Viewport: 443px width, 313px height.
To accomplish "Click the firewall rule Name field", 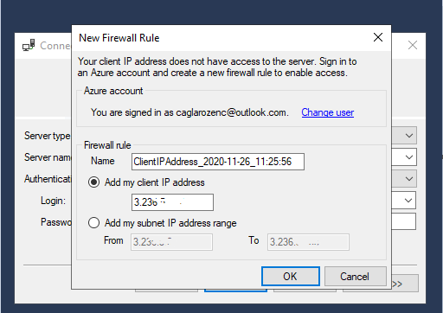I will click(218, 162).
